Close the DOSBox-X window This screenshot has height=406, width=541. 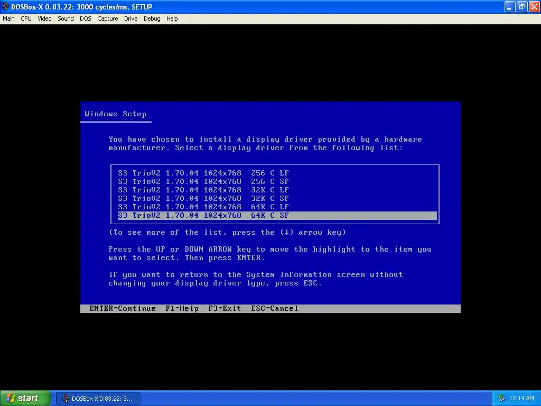click(x=534, y=6)
